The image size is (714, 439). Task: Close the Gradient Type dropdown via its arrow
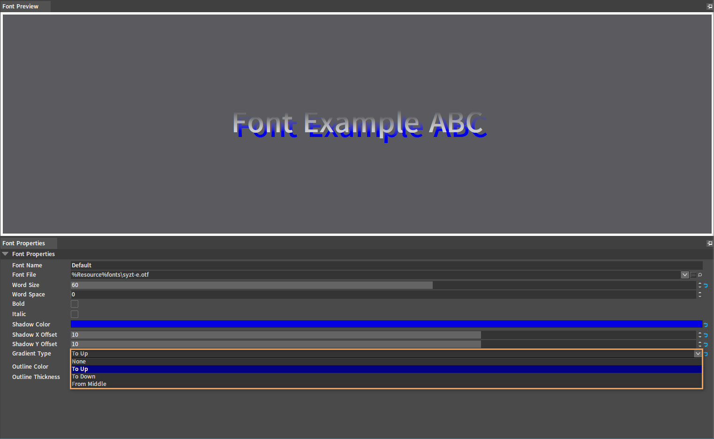pyautogui.click(x=698, y=354)
